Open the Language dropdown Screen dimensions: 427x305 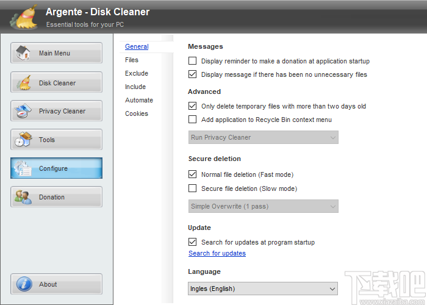[x=263, y=289]
